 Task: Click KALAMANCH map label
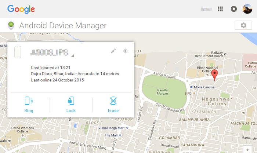tap(204, 112)
